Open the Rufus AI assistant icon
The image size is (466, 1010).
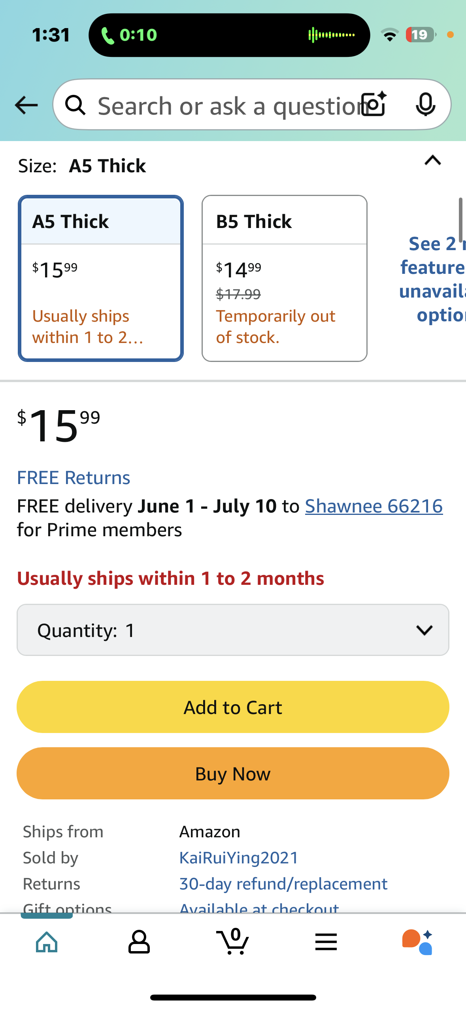point(417,942)
